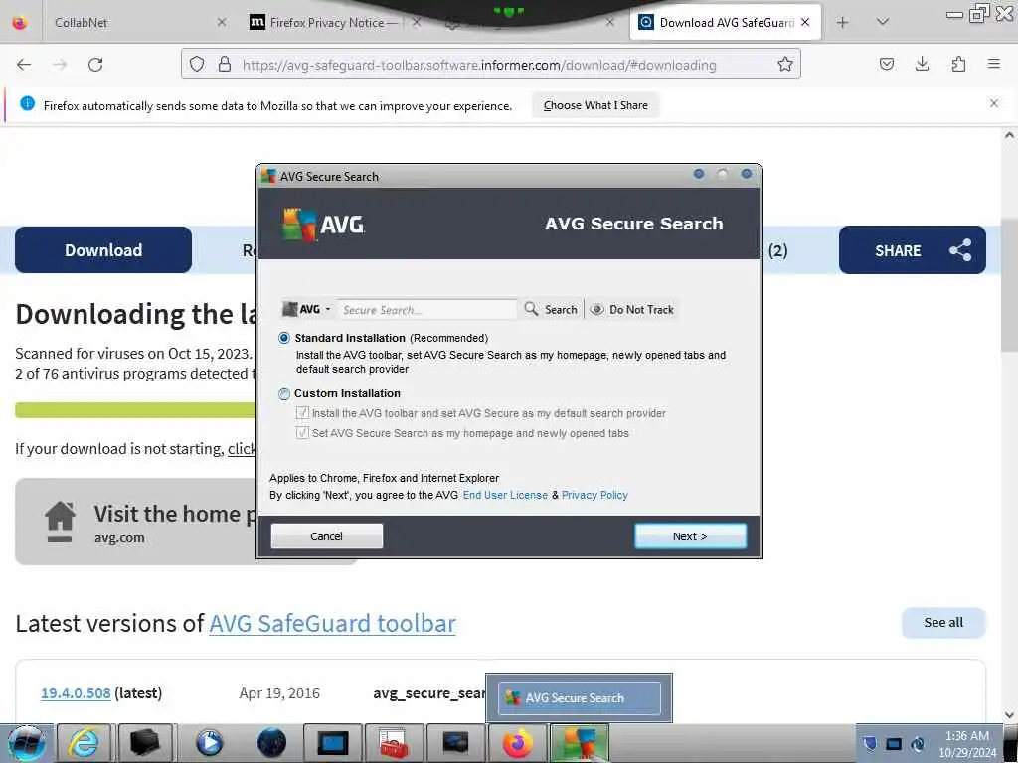Click the home icon beside avg.com
1018x763 pixels.
tap(60, 521)
